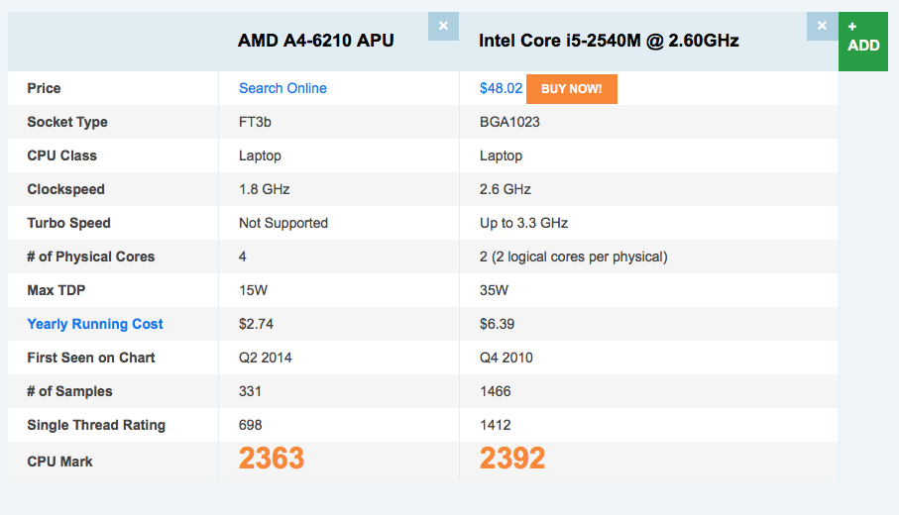Select the Intel CPU Mark score 2392
The image size is (899, 515).
pos(512,459)
